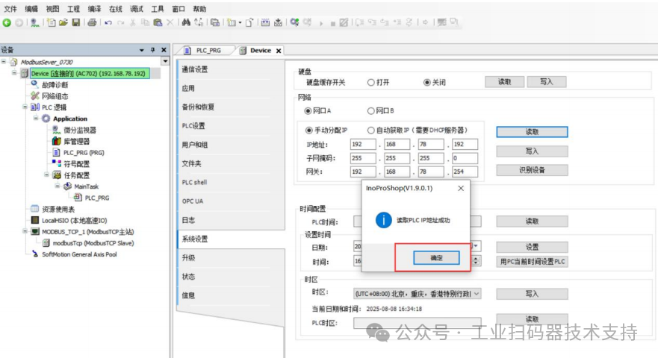Click the last 子网掩码 octet field 0
The width and height of the screenshot is (658, 358).
(465, 158)
